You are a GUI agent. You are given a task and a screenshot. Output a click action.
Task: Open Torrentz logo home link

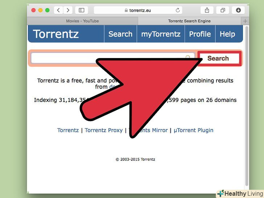coord(56,34)
